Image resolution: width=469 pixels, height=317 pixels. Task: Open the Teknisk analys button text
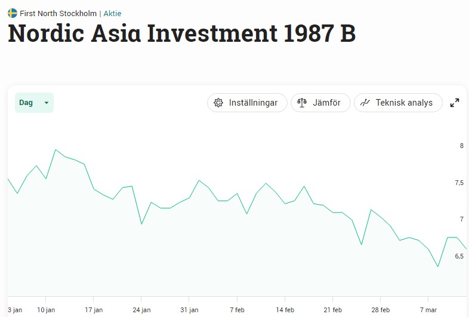pos(404,103)
